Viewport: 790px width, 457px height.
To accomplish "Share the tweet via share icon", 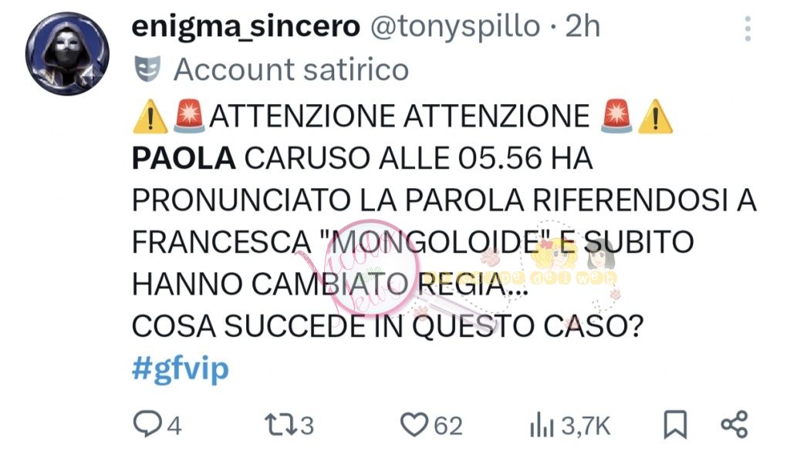I will (x=734, y=425).
